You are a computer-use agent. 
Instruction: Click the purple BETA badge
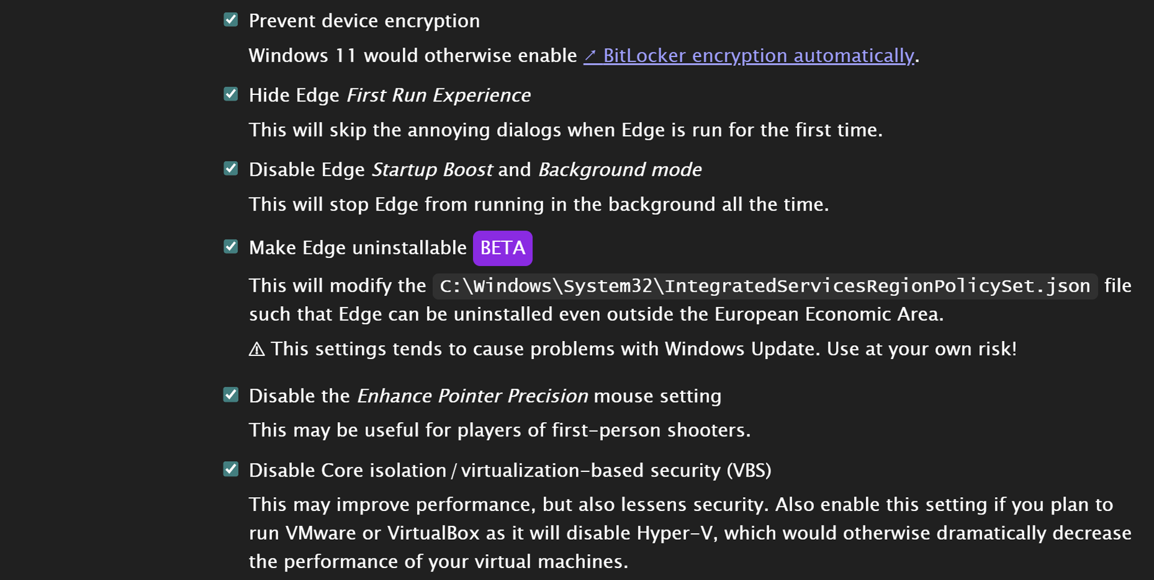click(x=502, y=248)
